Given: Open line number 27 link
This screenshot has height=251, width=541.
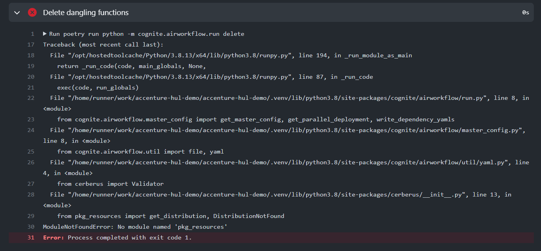Looking at the screenshot, I should tap(31, 184).
